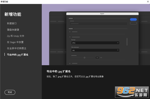Image resolution: width=150 pixels, height=99 pixels.
Task: Show the Zip 和 Unzip 文件 feature
Action: pyautogui.click(x=15, y=36)
